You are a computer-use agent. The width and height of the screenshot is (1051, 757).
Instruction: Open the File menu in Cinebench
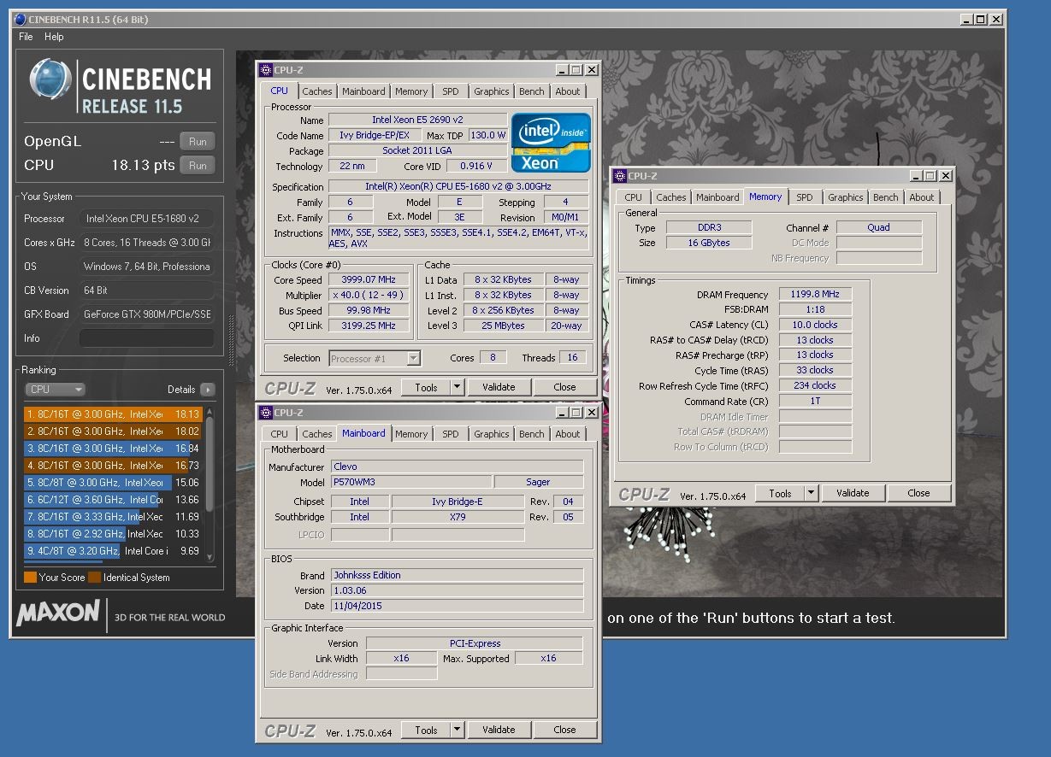click(x=26, y=37)
